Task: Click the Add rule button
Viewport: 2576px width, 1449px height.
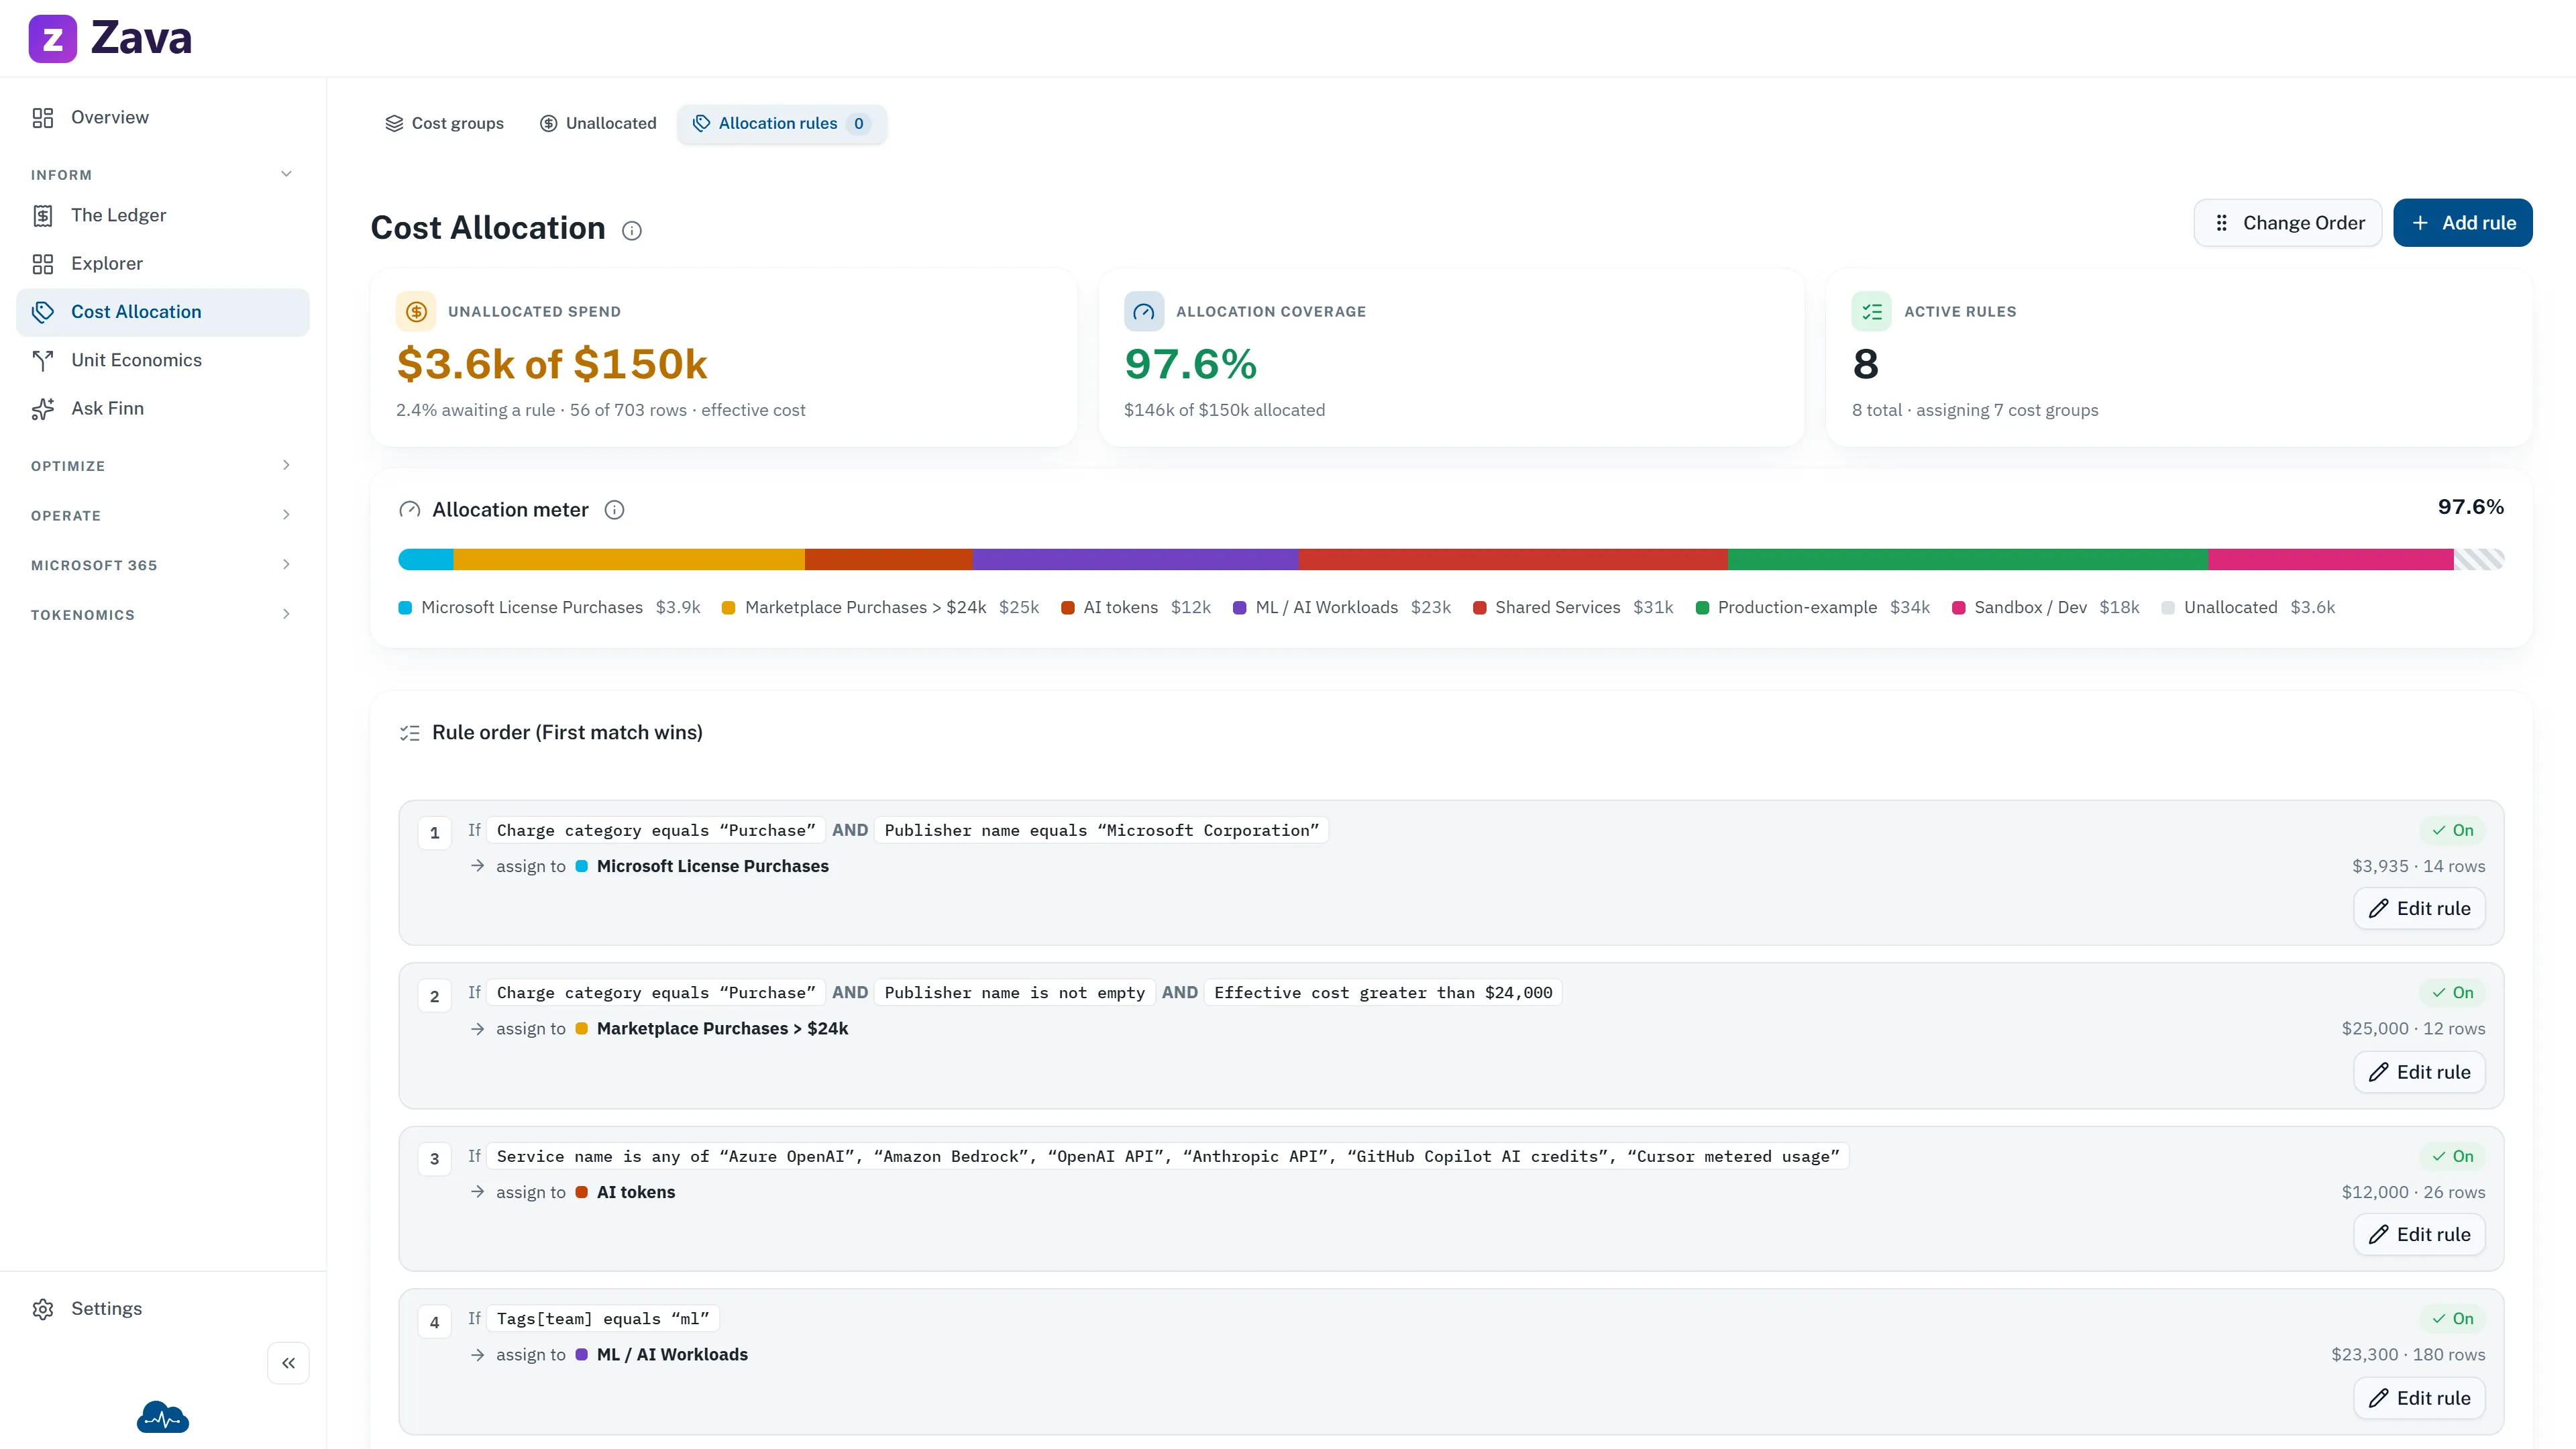Action: coord(2463,223)
